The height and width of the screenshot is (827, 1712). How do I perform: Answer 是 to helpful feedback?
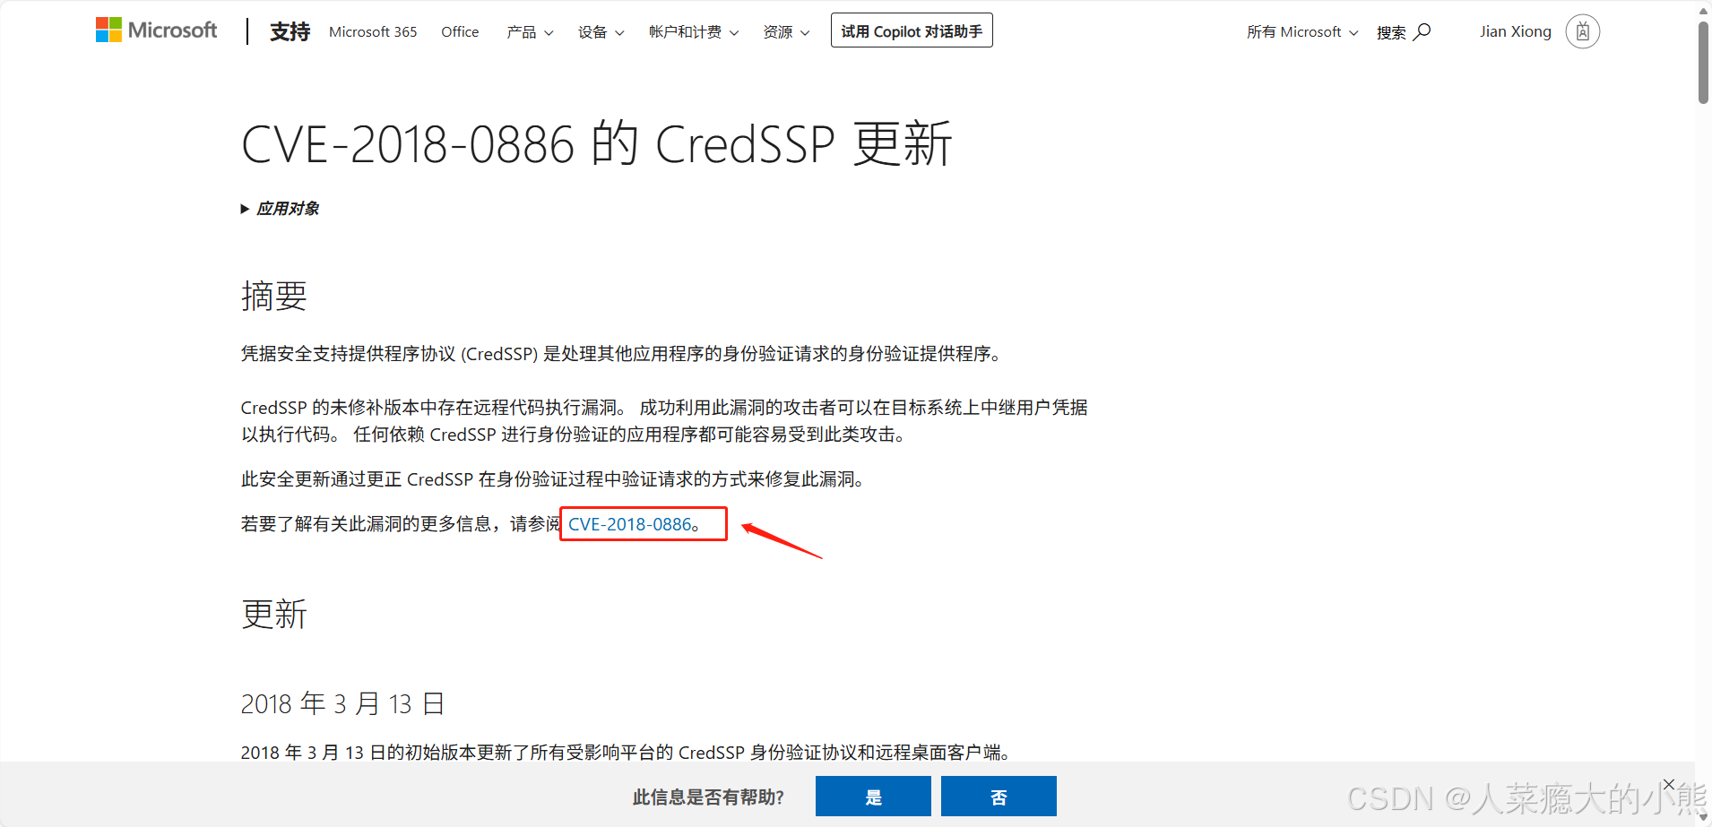tap(873, 797)
